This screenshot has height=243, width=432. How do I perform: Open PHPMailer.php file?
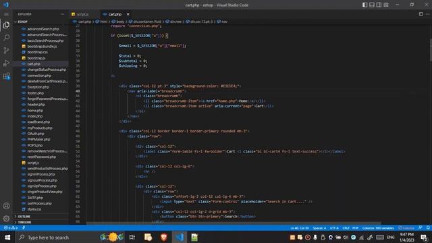tap(38, 140)
